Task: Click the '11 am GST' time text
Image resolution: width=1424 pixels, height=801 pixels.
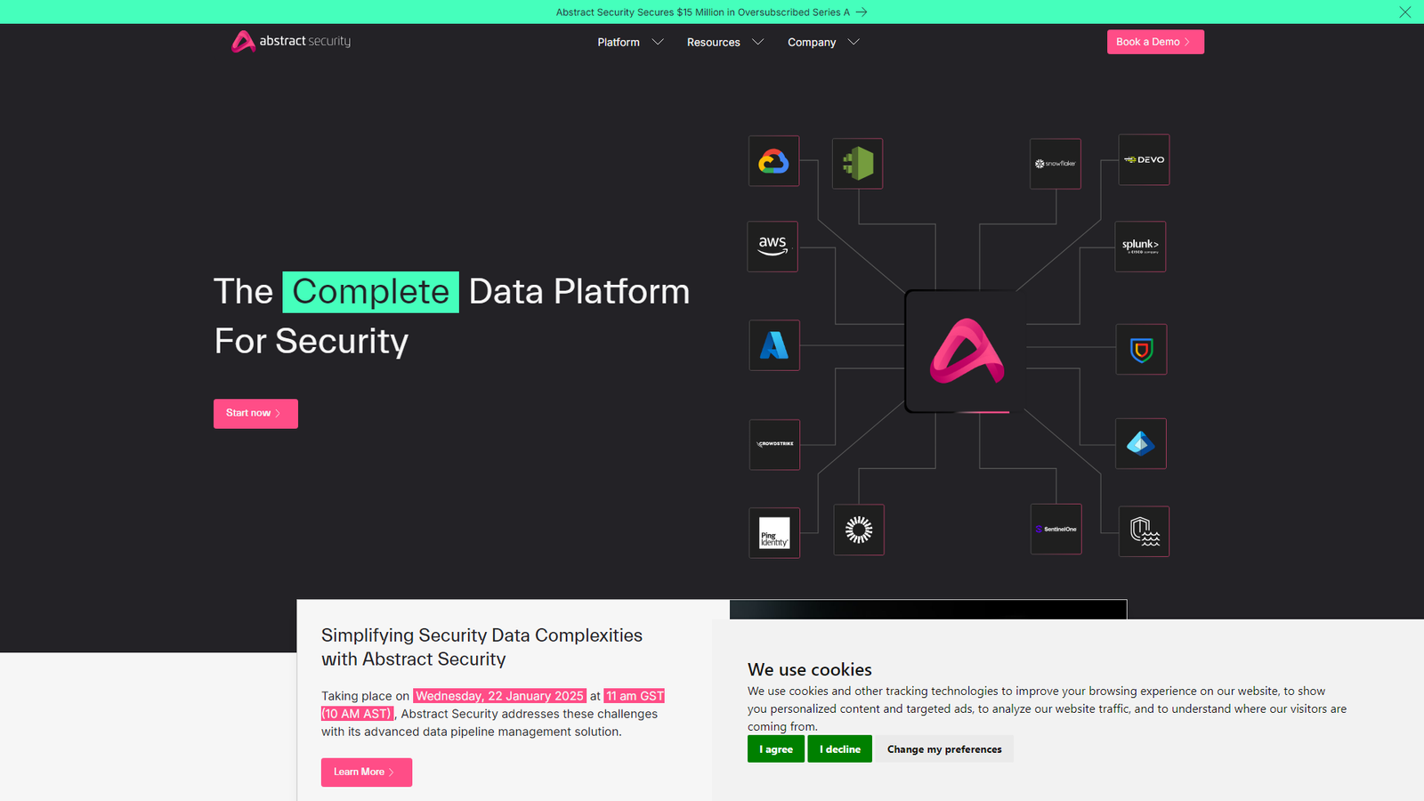Action: point(635,696)
